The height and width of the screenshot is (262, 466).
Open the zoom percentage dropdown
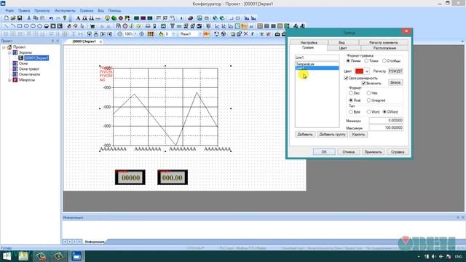tap(136, 34)
